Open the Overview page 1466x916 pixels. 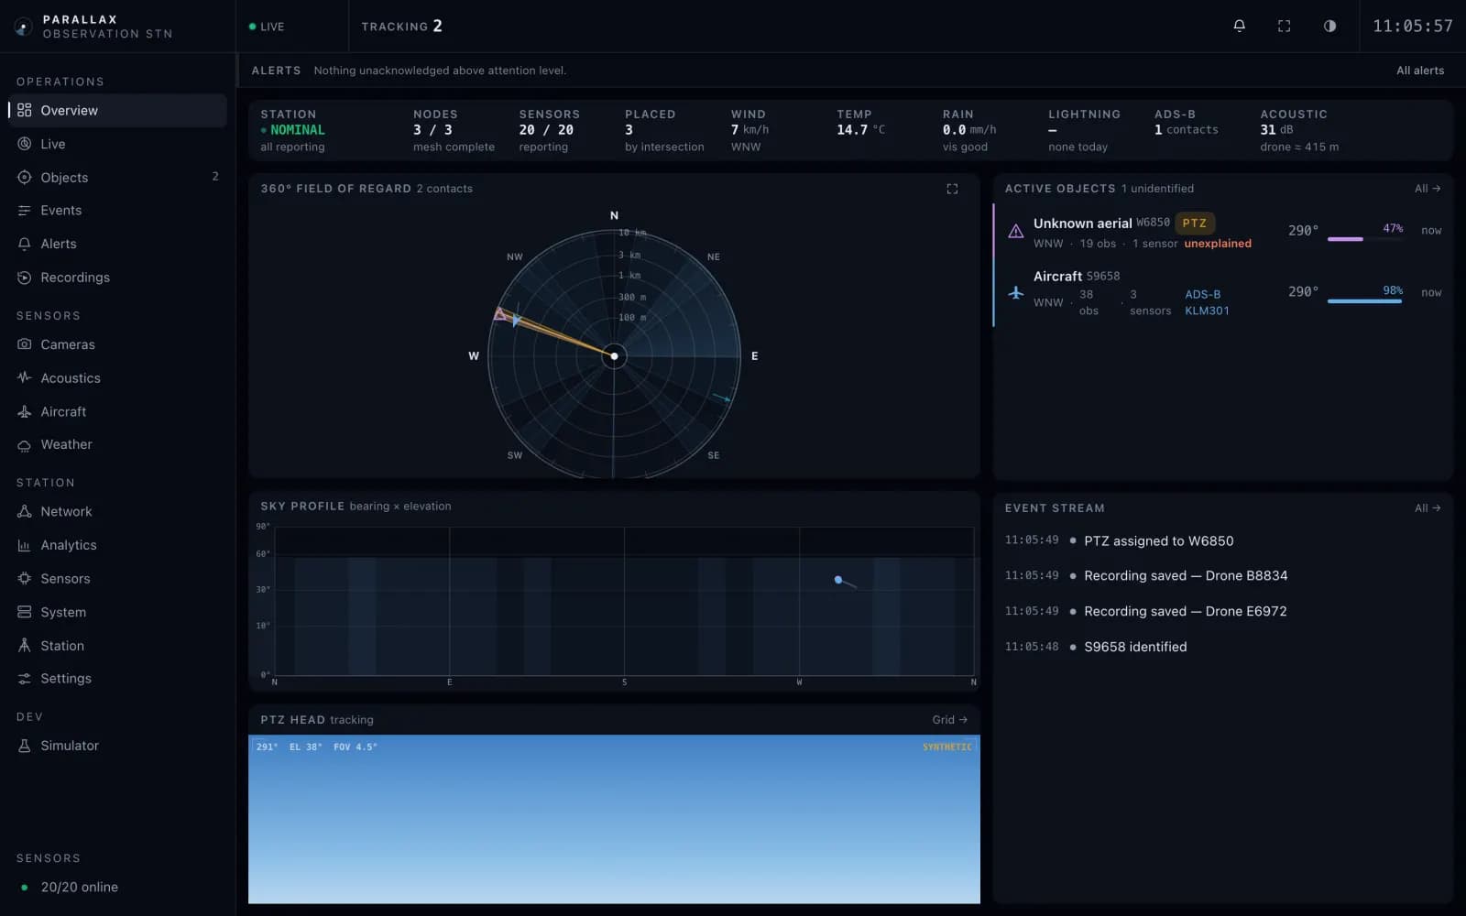coord(117,110)
